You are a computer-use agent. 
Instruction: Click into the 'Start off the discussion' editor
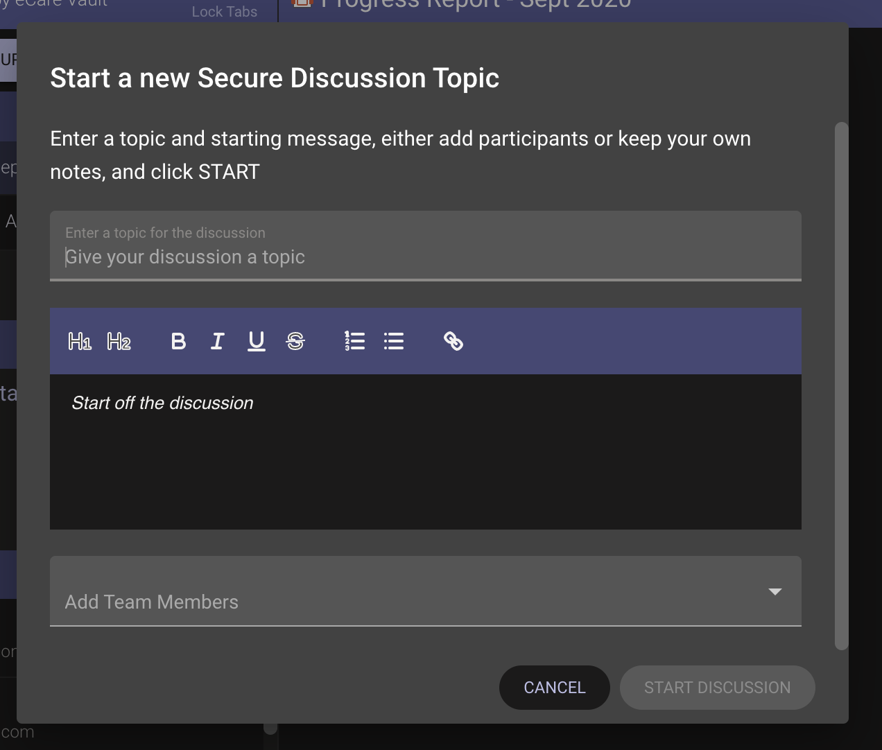424,451
